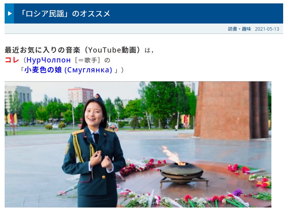Click the 2021-05-13 post date
Viewport: 285px width, 210px height.
267,29
